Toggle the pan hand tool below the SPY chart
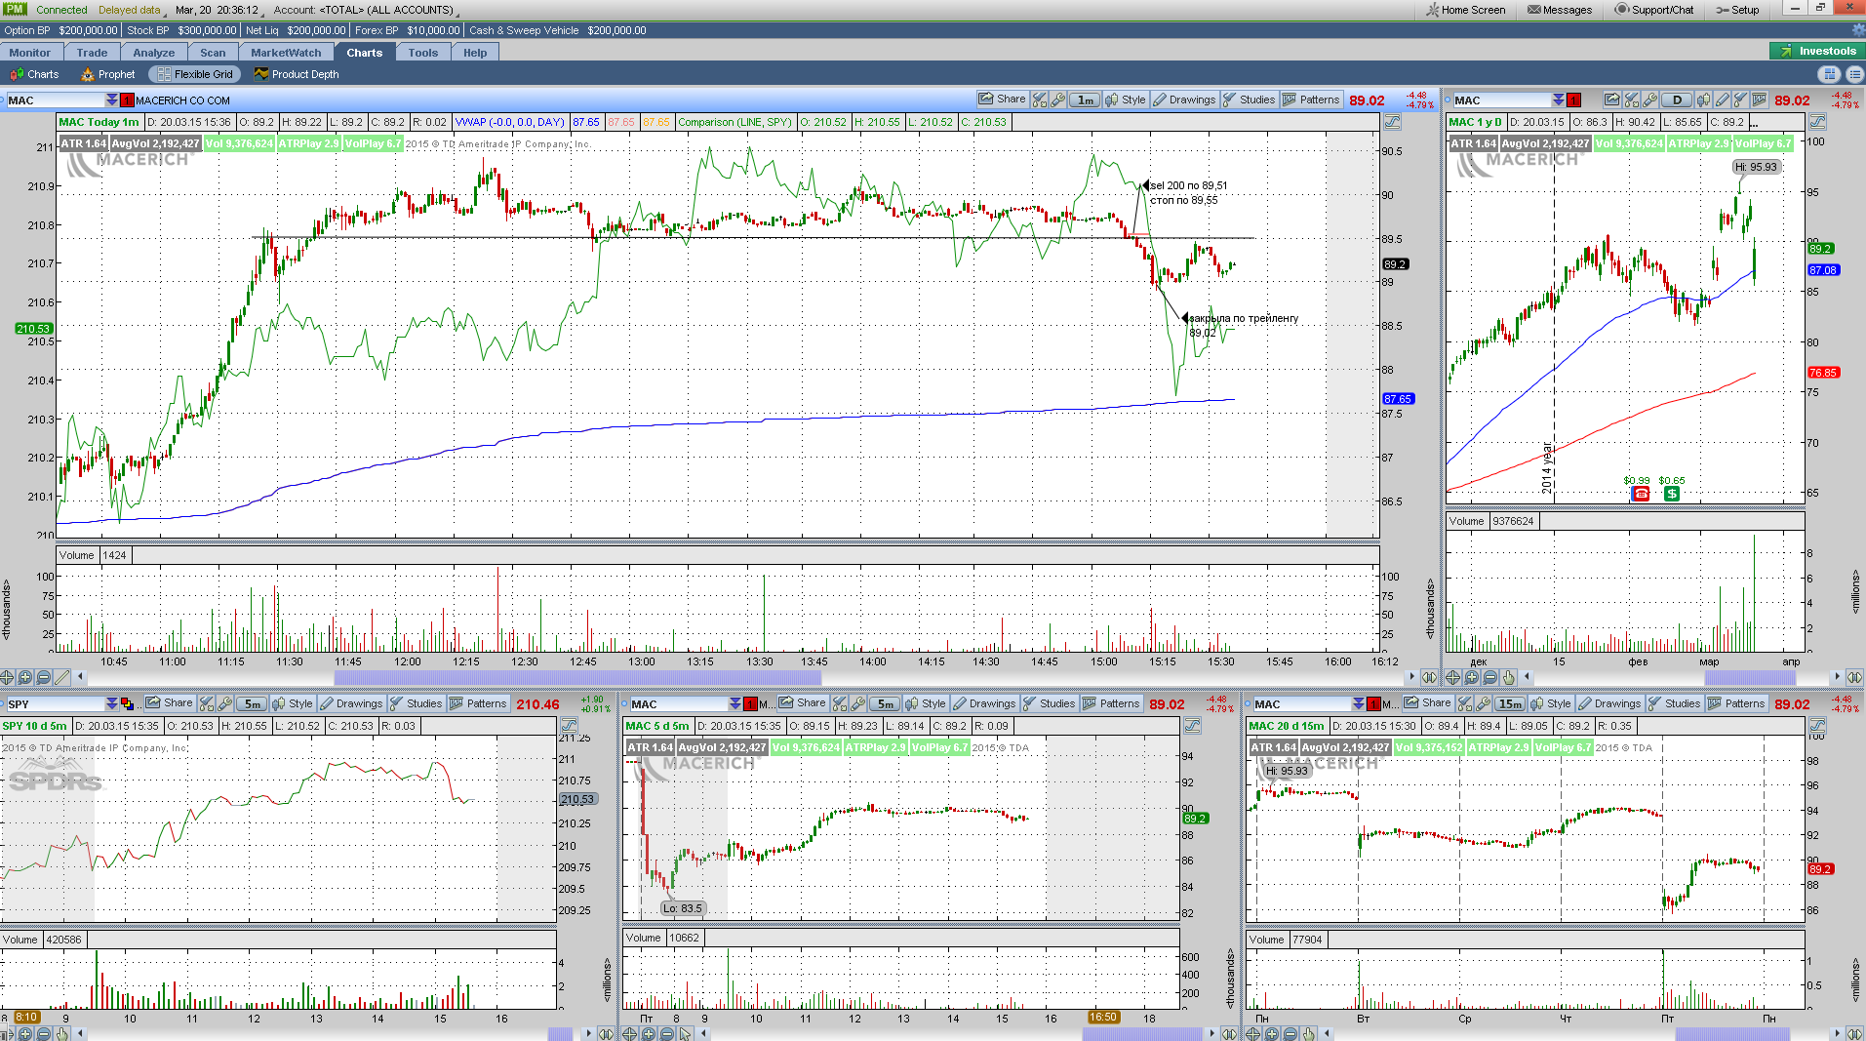The image size is (1866, 1041). tap(62, 1033)
